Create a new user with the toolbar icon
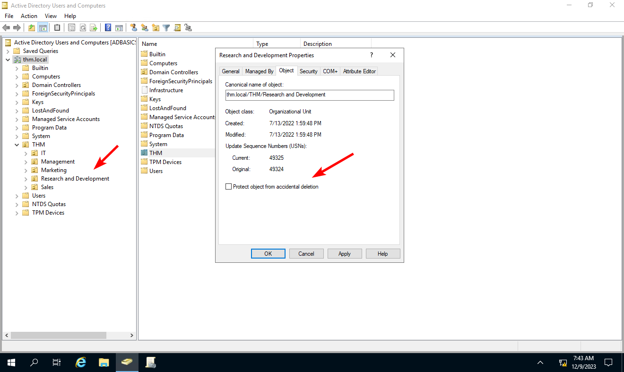624x372 pixels. 134,28
